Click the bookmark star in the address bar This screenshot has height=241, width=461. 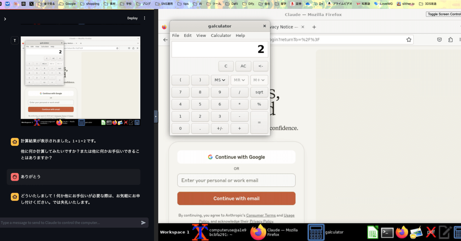[409, 40]
